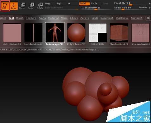The image size is (151, 123).
Task: Activate the Draw mode button
Action: [x=14, y=6]
